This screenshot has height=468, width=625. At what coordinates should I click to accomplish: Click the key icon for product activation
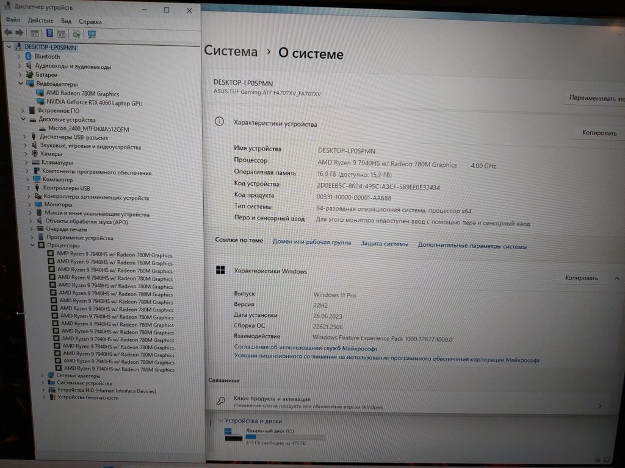click(x=221, y=402)
